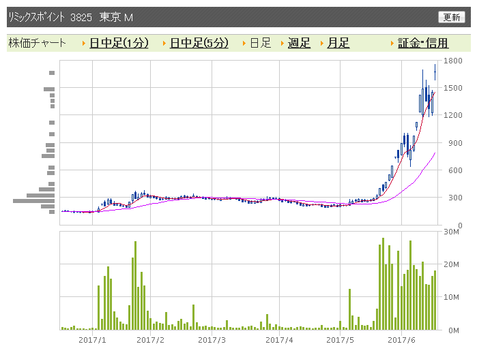Click the 10M volume axis label
Image resolution: width=477 pixels, height=357 pixels.
(x=451, y=297)
